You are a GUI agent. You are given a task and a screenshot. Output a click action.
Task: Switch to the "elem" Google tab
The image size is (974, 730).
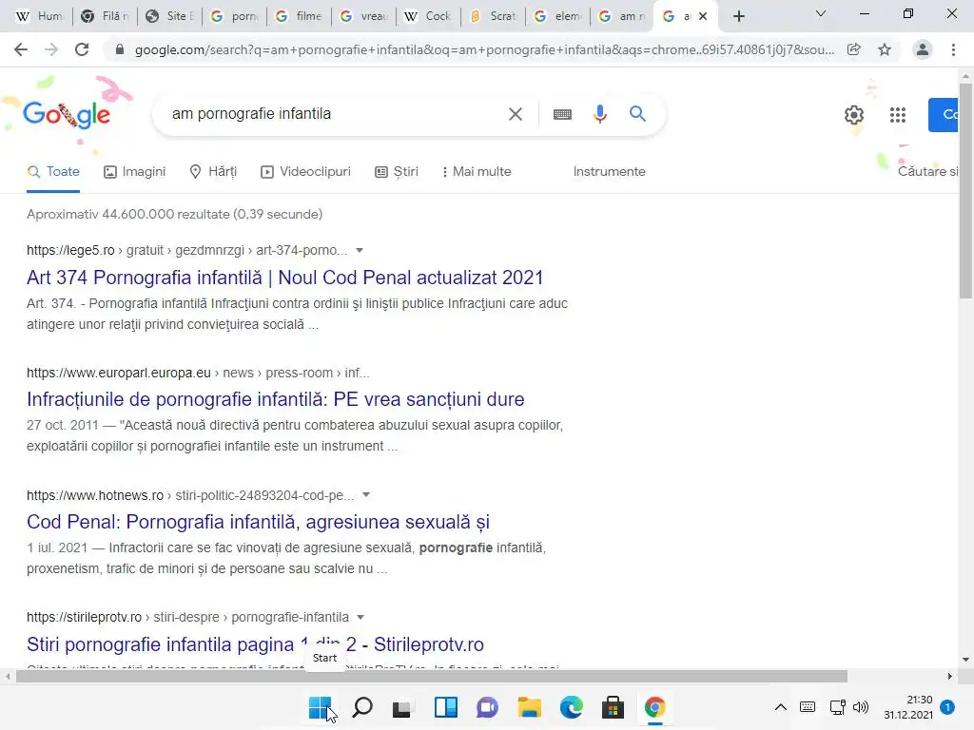pyautogui.click(x=557, y=16)
